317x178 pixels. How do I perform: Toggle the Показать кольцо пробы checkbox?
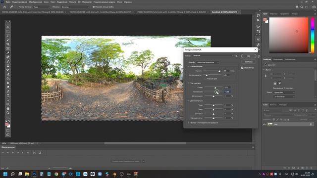click(x=94, y=7)
